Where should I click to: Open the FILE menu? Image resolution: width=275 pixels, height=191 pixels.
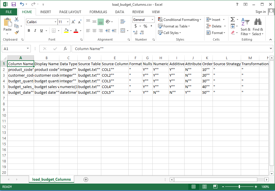click(x=9, y=12)
